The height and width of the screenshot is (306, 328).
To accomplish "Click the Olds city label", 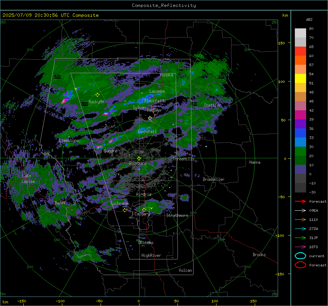I will (139, 152).
